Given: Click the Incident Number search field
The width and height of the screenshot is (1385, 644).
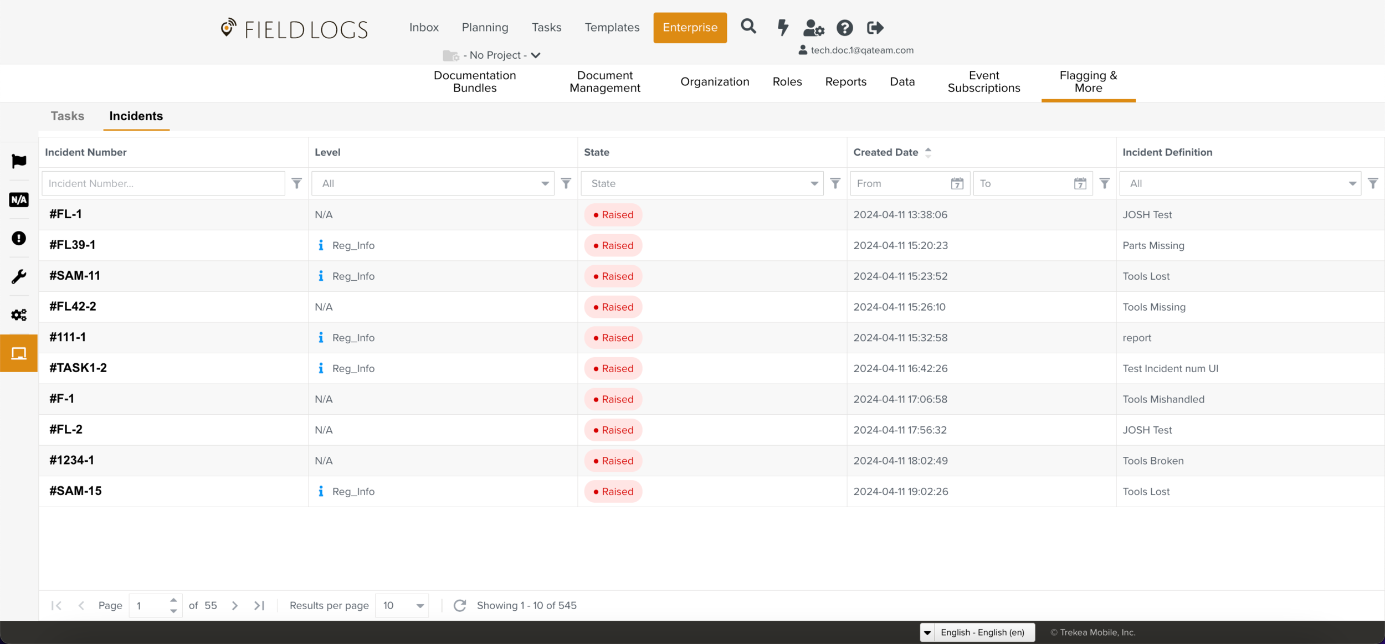Looking at the screenshot, I should point(163,183).
